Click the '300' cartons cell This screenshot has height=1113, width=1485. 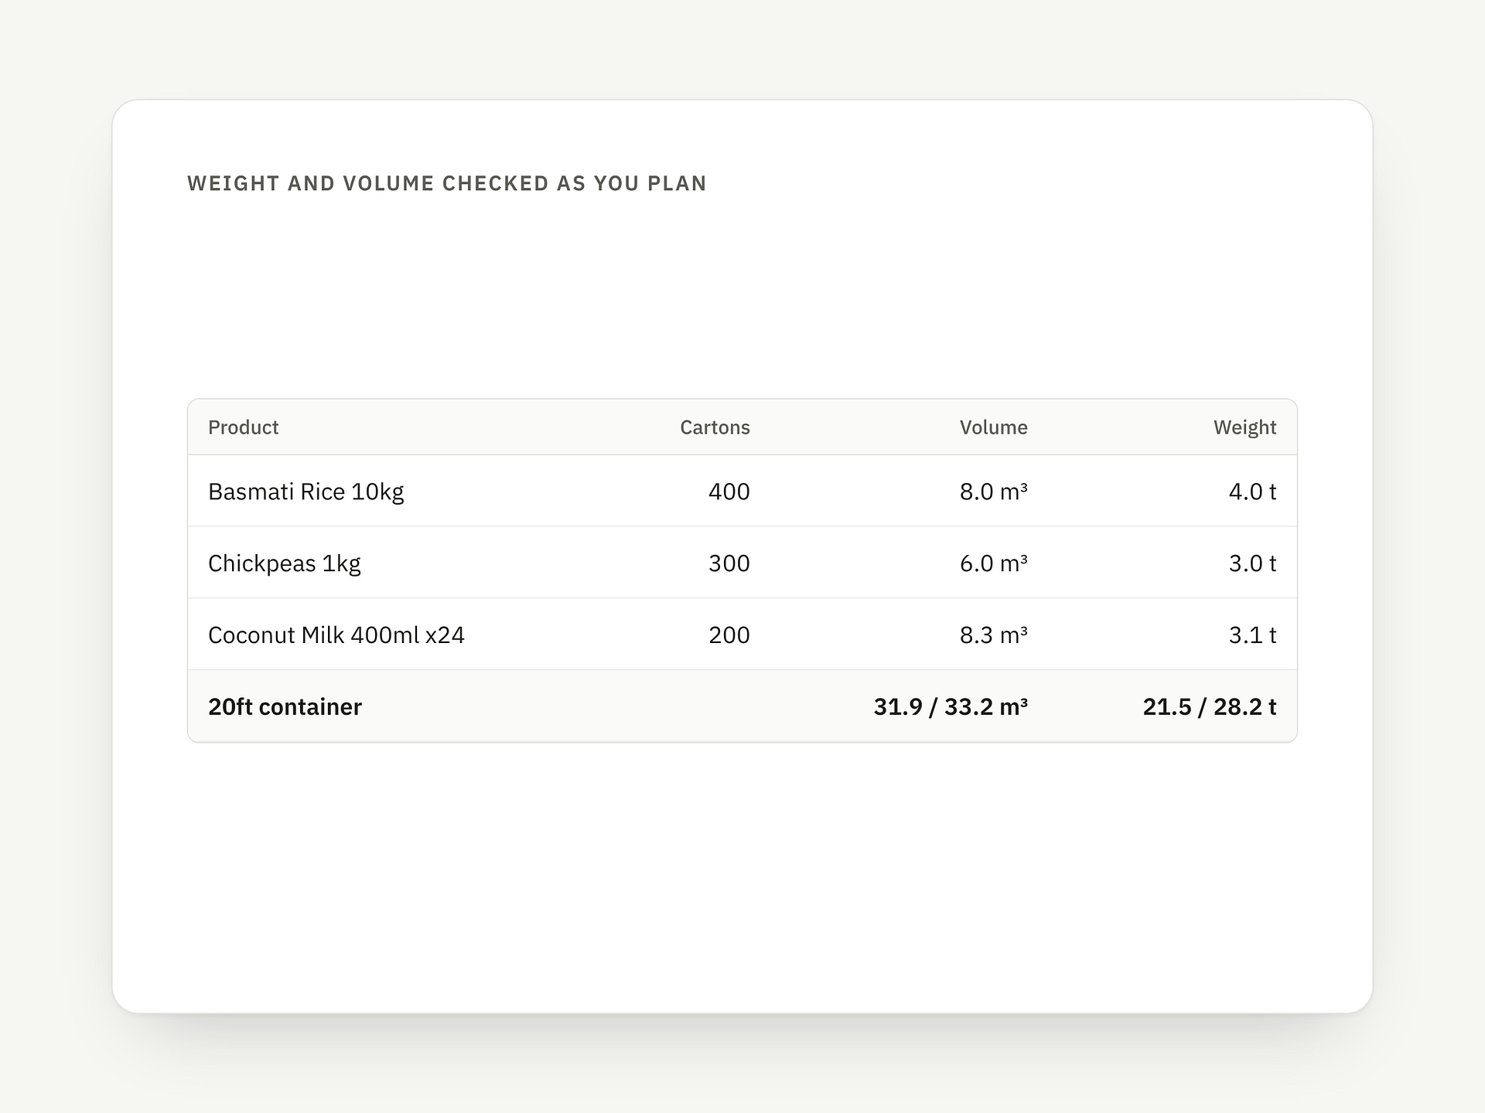coord(729,563)
